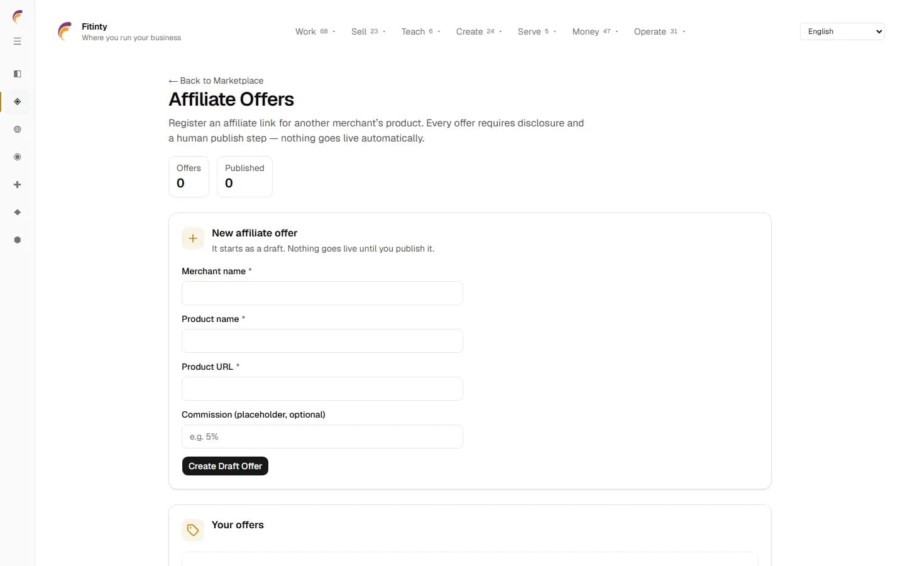Expand the Work menu
905x566 pixels.
(315, 31)
